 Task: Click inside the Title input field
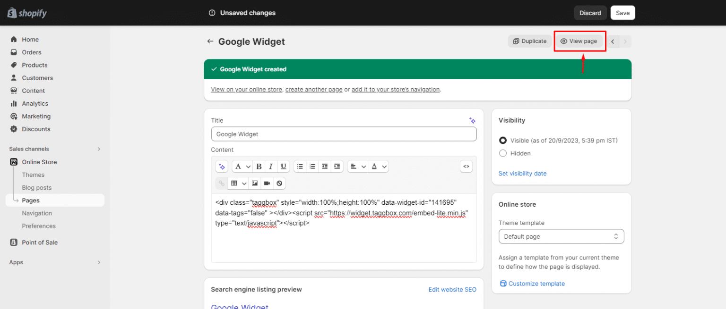(x=344, y=134)
